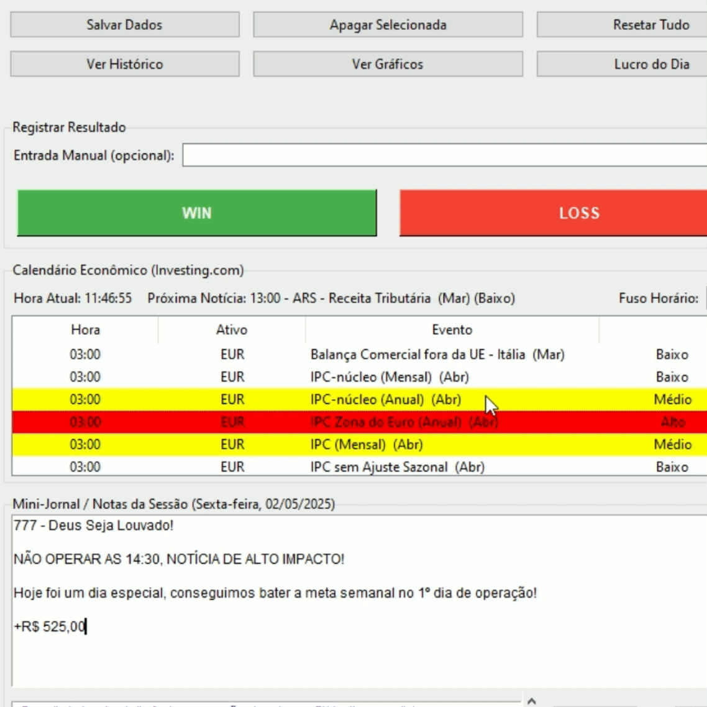The height and width of the screenshot is (707, 707).
Task: Click the Evento column header
Action: click(x=452, y=330)
